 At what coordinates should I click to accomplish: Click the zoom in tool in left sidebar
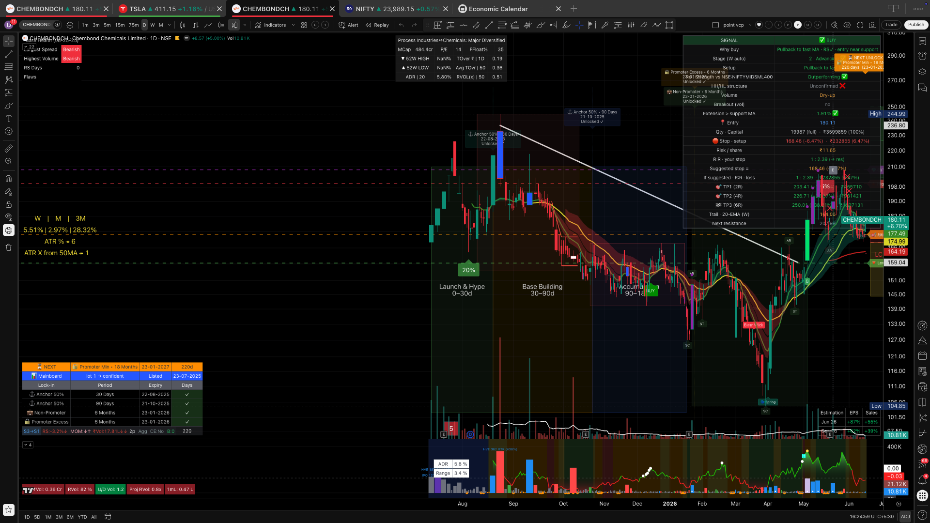point(9,161)
